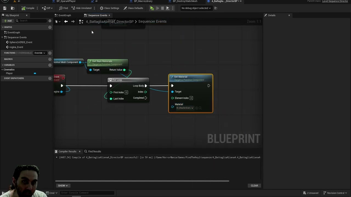Screen dimensions: 351x197
Task: Collapse the Cinematics variable category
Action: [2, 69]
